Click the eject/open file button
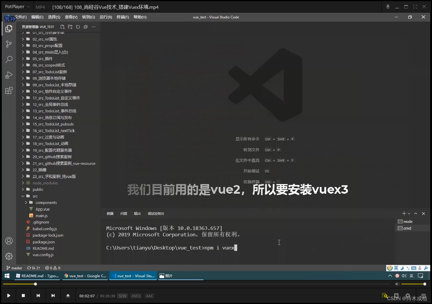Viewport: 432px width, 304px height. [68, 296]
